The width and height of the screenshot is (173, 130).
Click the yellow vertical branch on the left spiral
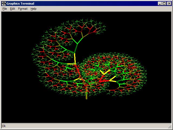pos(75,58)
